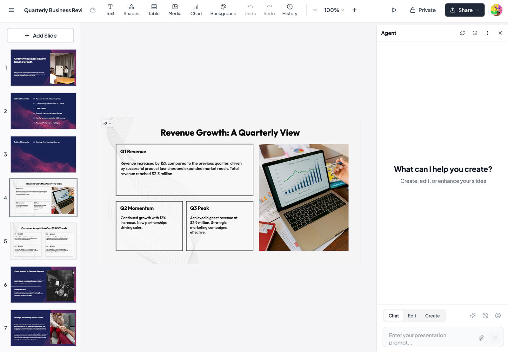The width and height of the screenshot is (508, 352).
Task: Undo the last action
Action: coord(250,10)
